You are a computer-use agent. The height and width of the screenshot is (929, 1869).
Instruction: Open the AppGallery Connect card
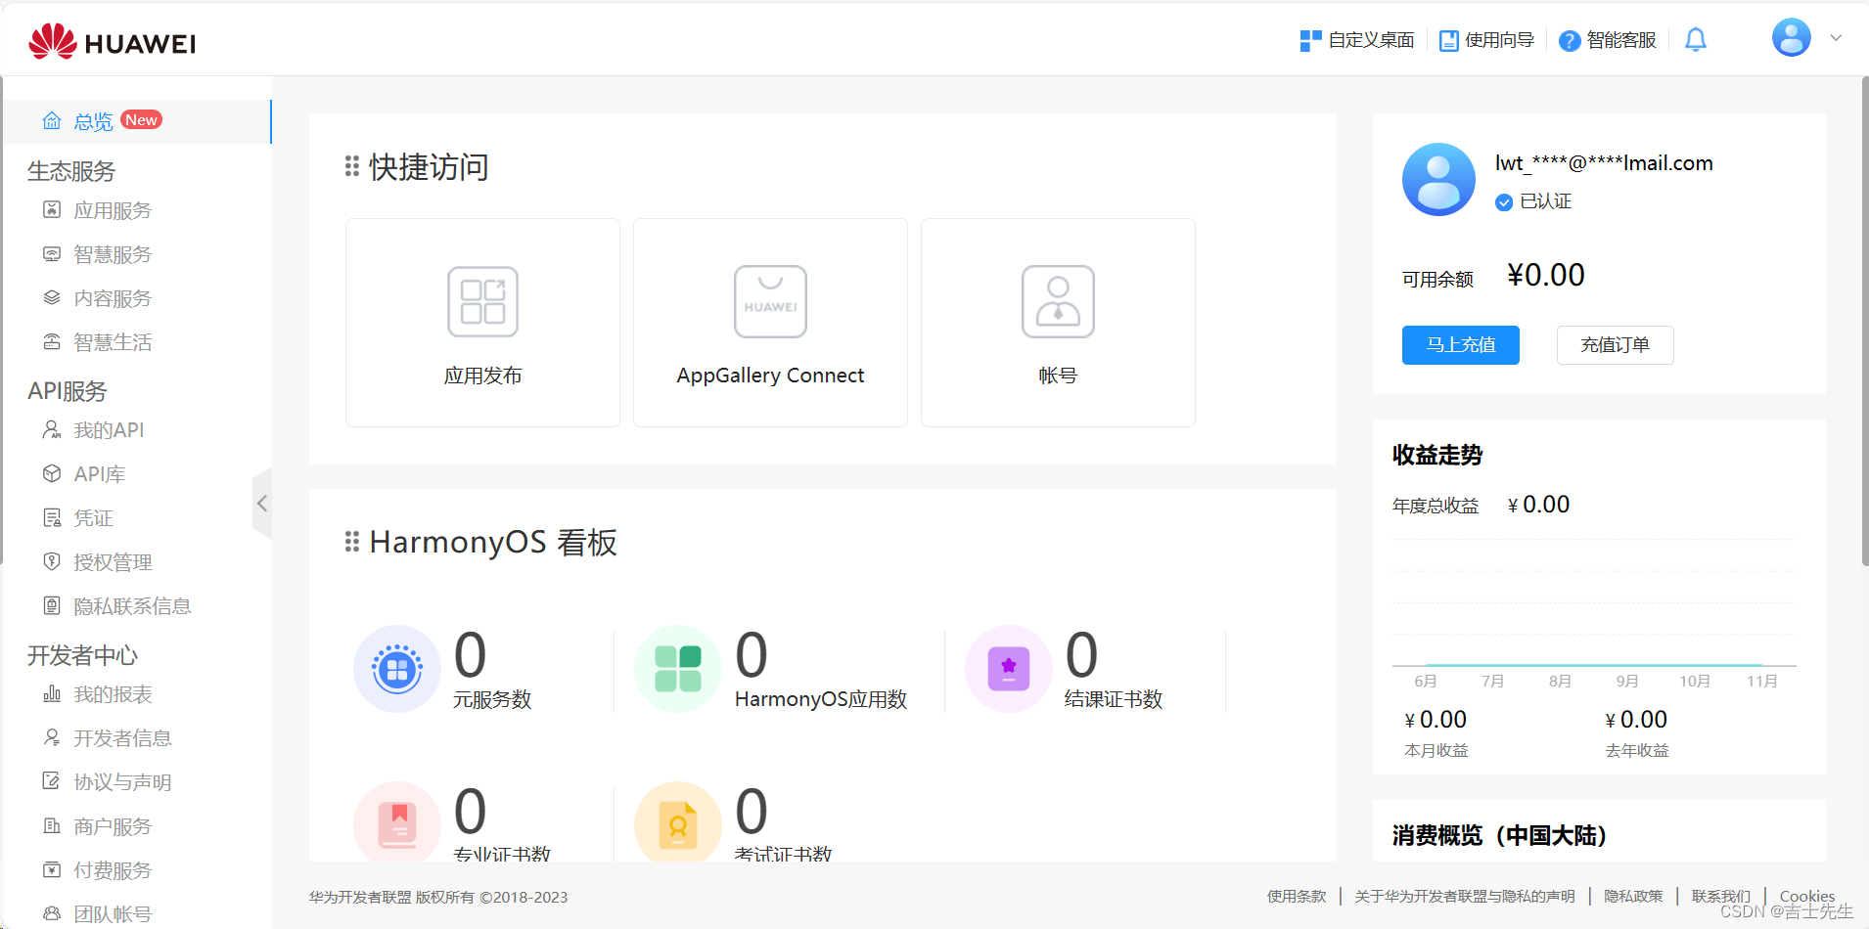[770, 323]
